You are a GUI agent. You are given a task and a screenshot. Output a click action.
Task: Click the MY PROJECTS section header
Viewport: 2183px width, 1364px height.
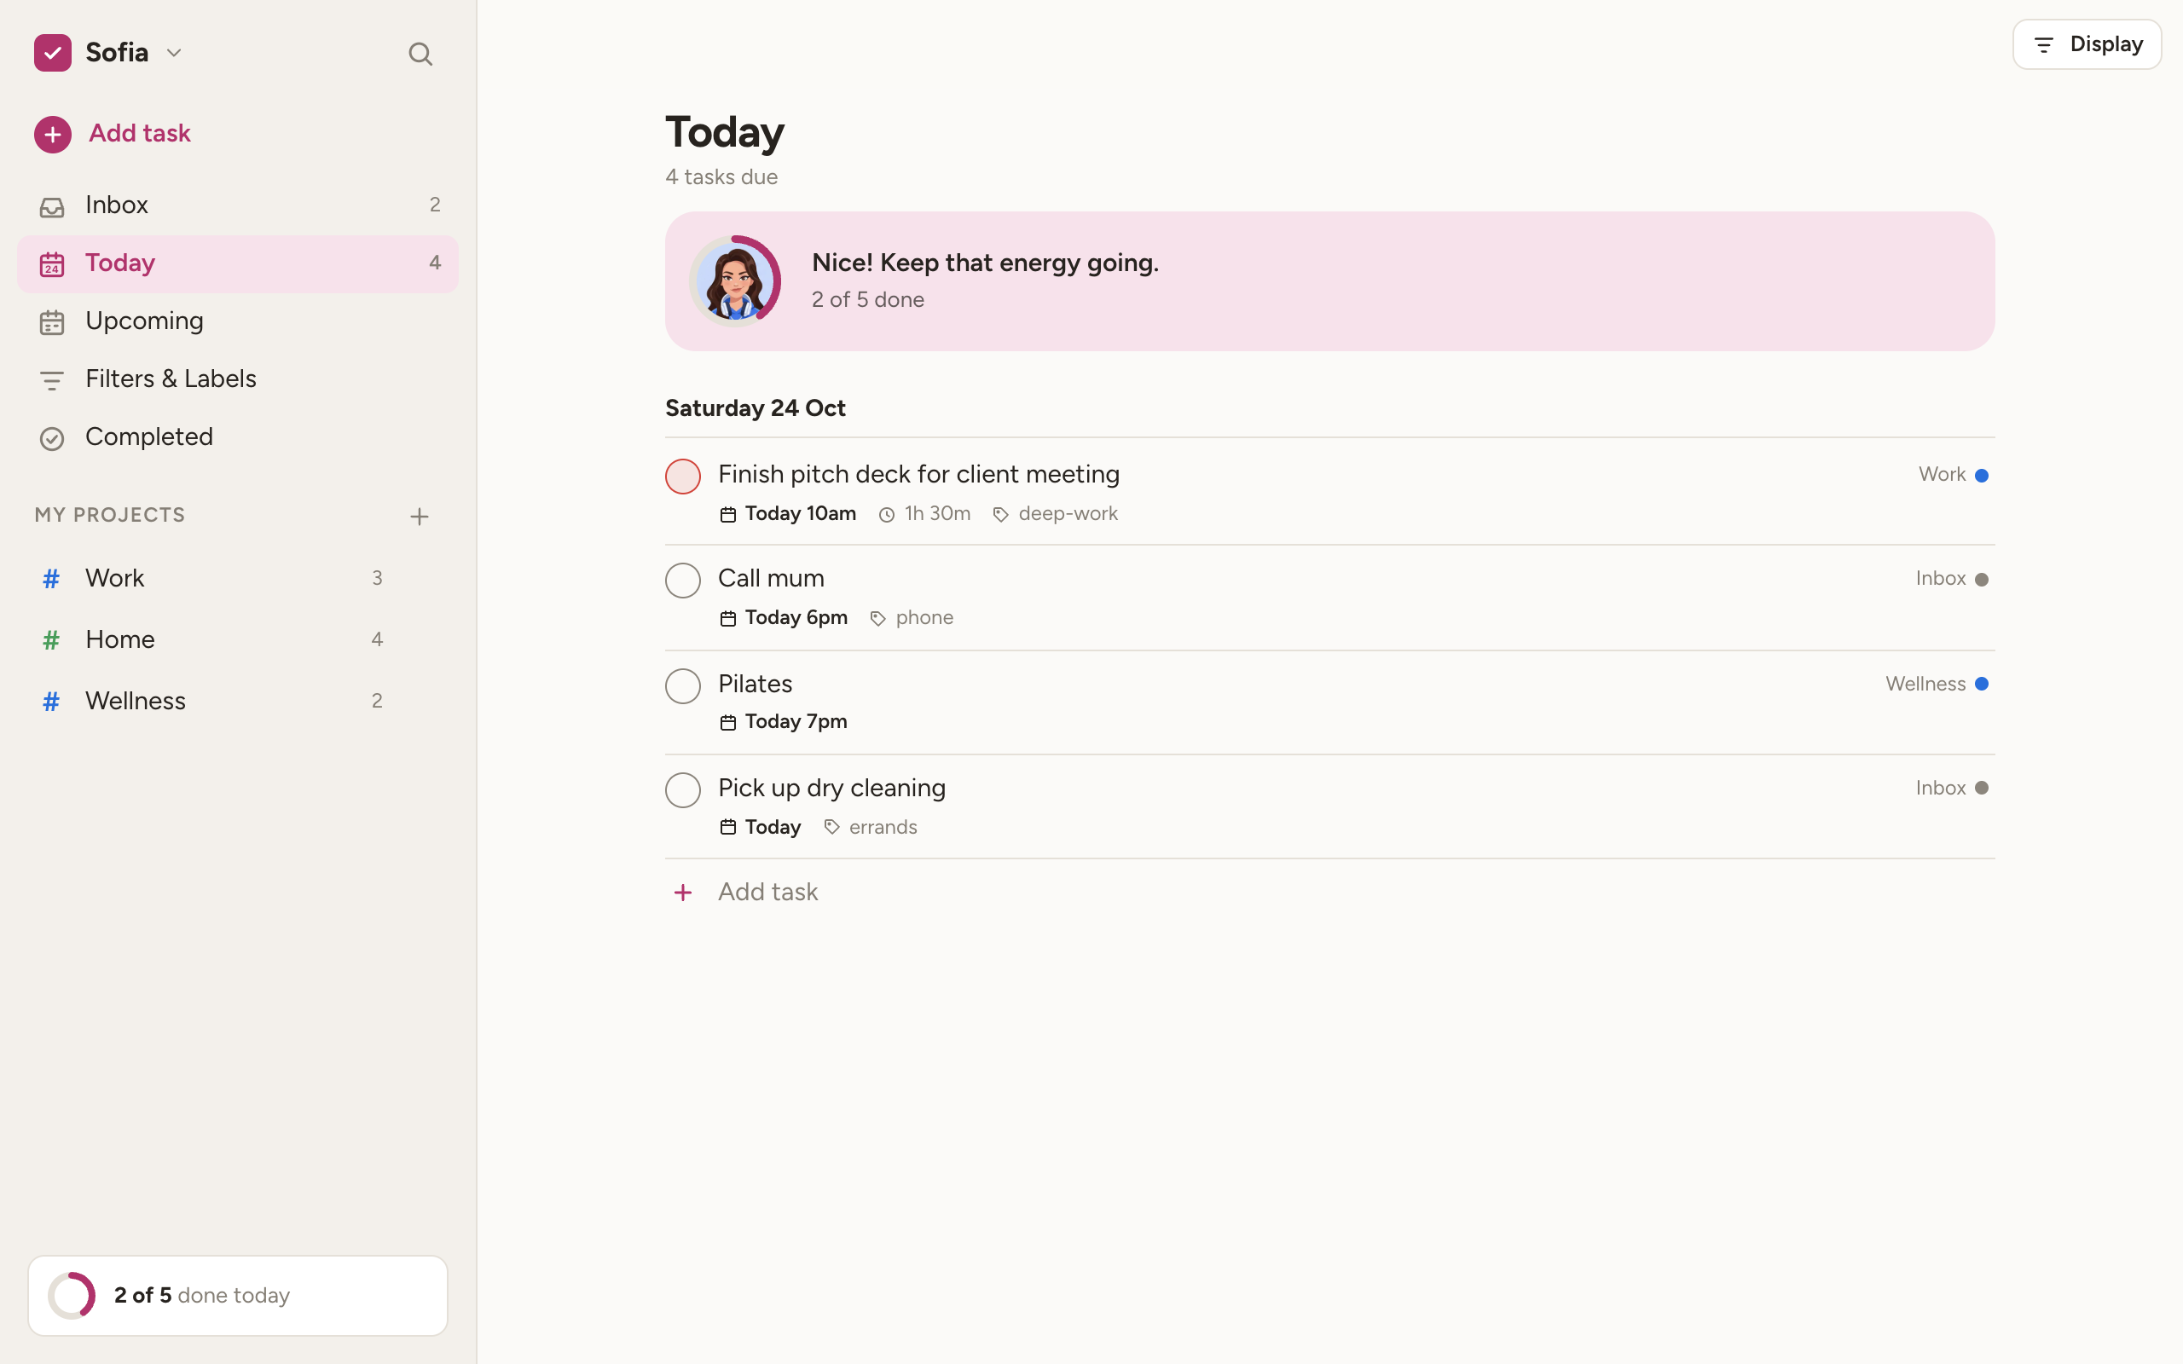[x=109, y=515]
